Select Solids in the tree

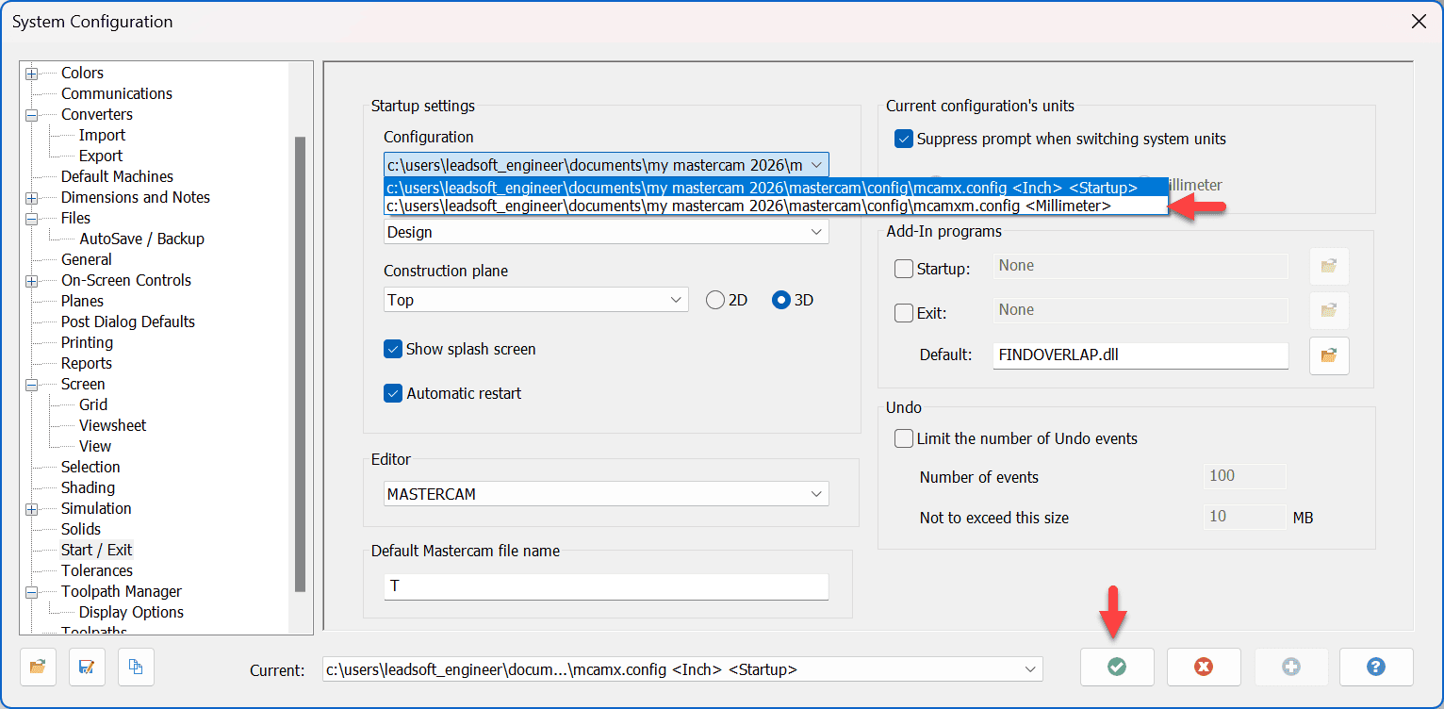[81, 529]
